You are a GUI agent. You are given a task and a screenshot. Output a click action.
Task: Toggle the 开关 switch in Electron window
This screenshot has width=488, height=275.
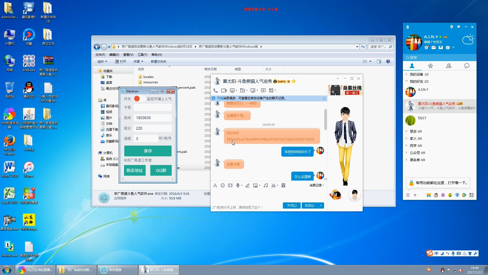coord(139,99)
